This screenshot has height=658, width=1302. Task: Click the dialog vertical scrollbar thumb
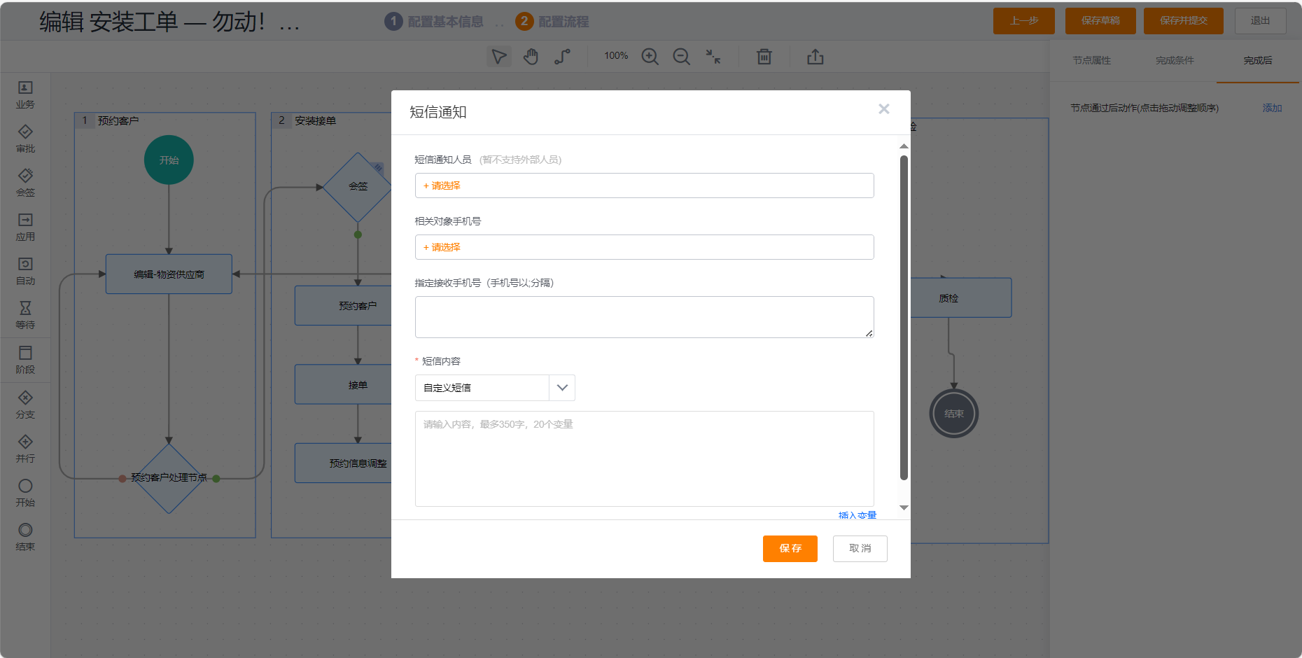coord(904,318)
